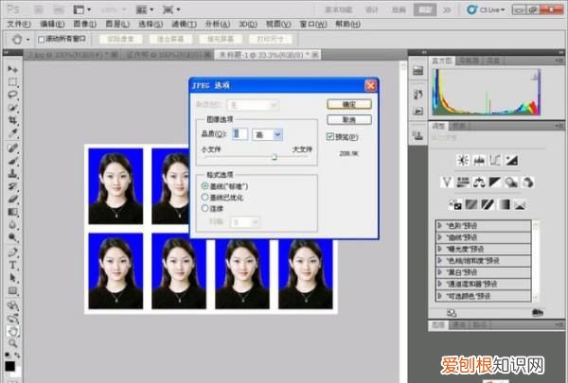
Task: Click the Vibrance adjustment icon
Action: [x=448, y=181]
